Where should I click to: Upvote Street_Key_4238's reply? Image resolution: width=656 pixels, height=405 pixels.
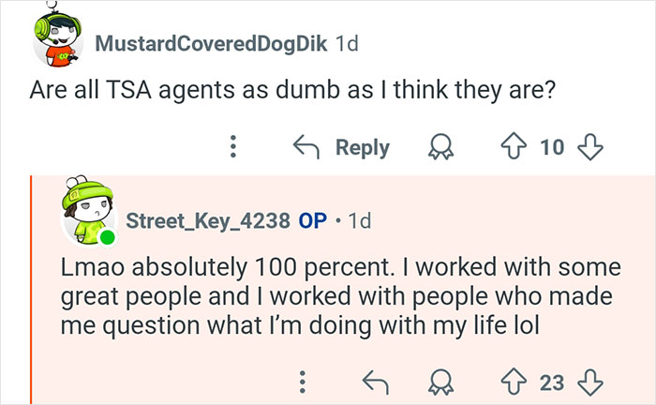point(514,382)
